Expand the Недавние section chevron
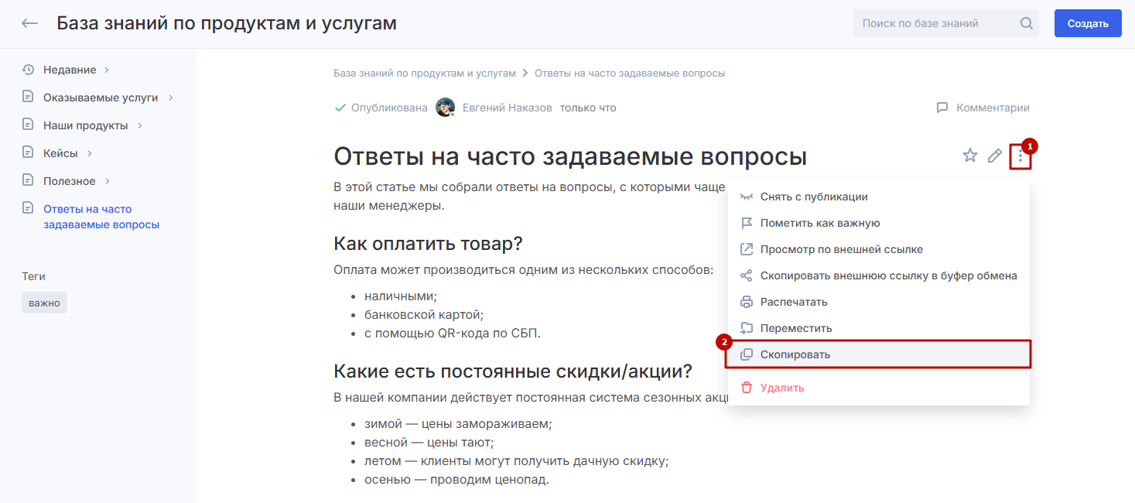 pos(107,70)
